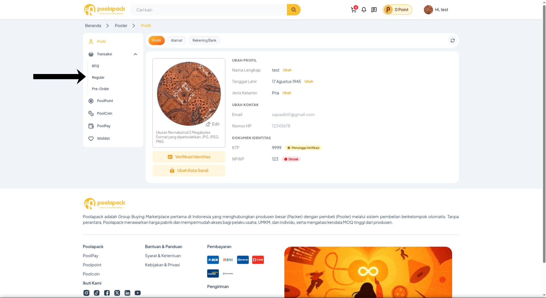Click the user avatar in header

(428, 10)
